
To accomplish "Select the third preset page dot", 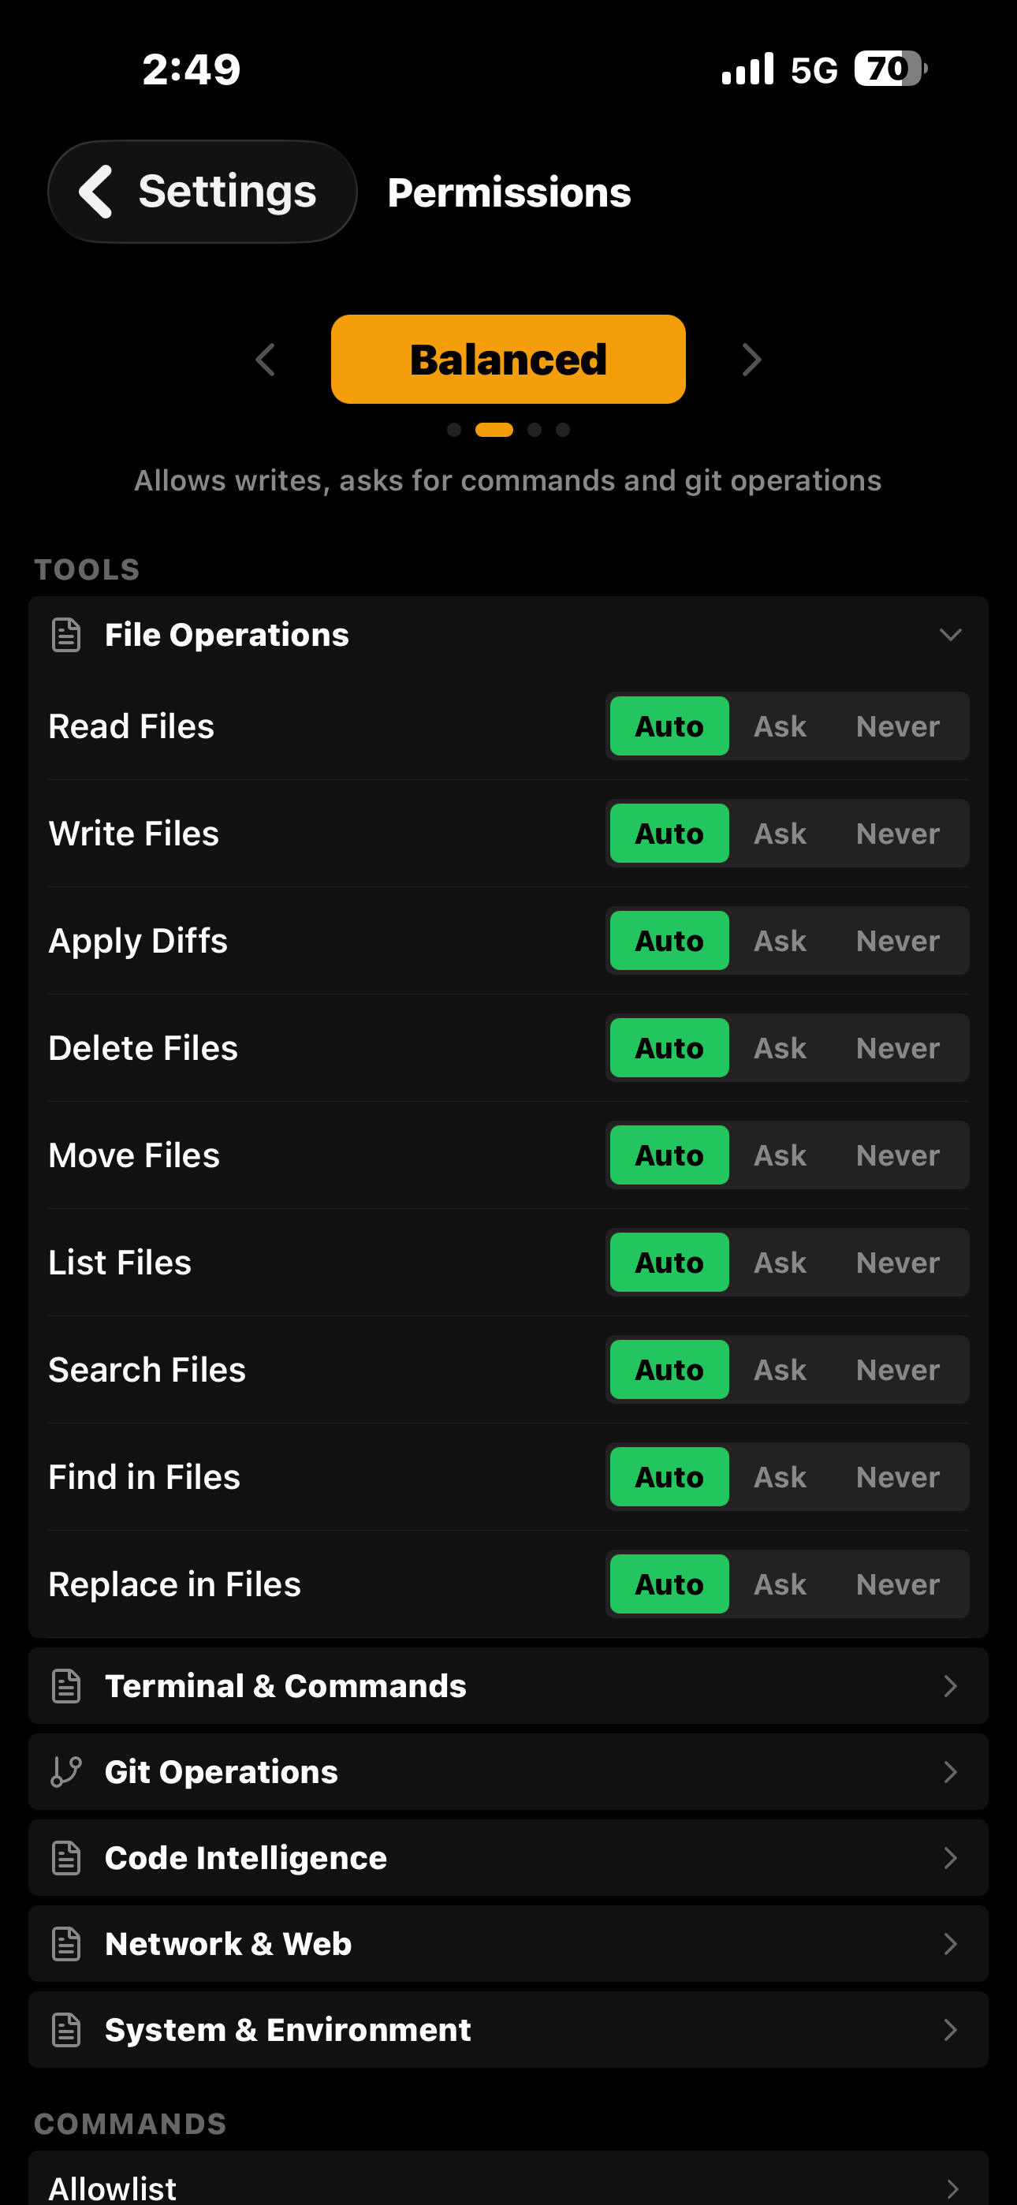I will [x=535, y=430].
